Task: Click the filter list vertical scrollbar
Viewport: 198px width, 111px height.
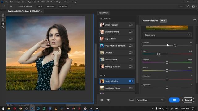Action: (137, 53)
